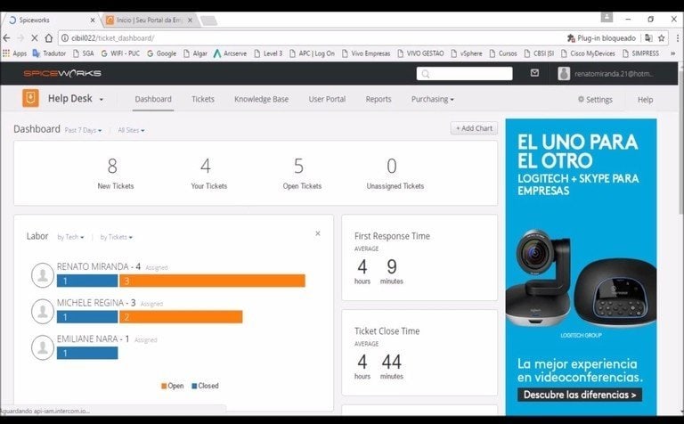Click Renato Miranda's blue closed-tickets bar
Image resolution: width=684 pixels, height=424 pixels.
[87, 281]
